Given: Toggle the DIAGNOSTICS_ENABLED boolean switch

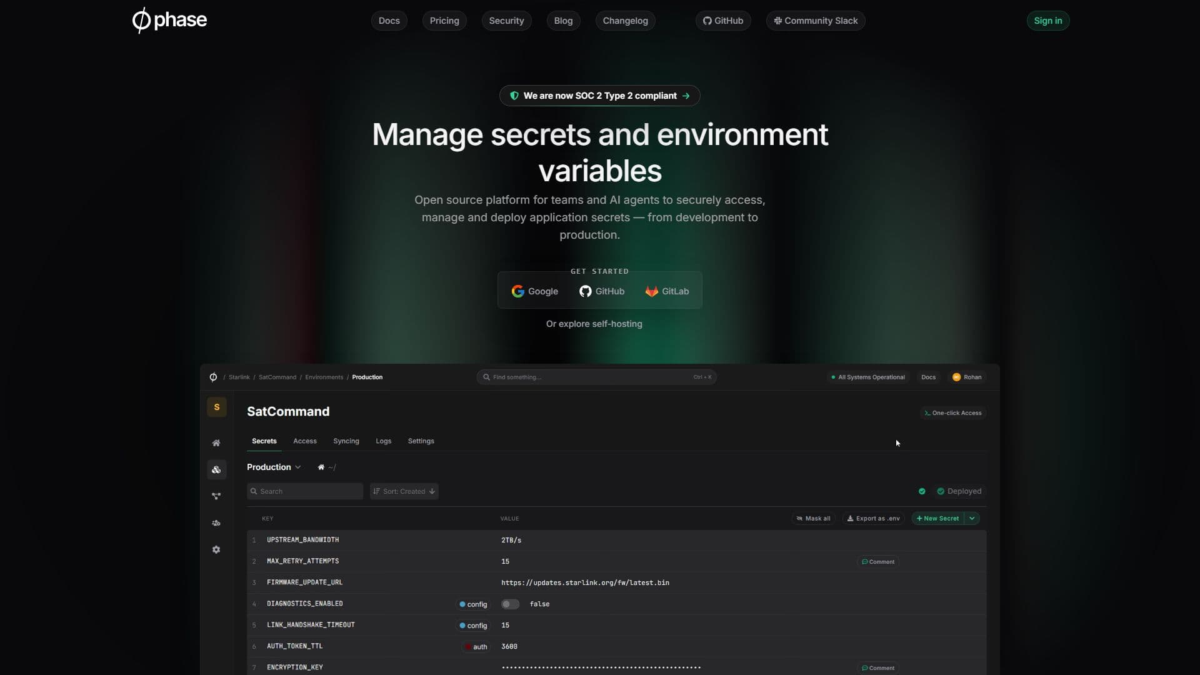Looking at the screenshot, I should (x=510, y=604).
